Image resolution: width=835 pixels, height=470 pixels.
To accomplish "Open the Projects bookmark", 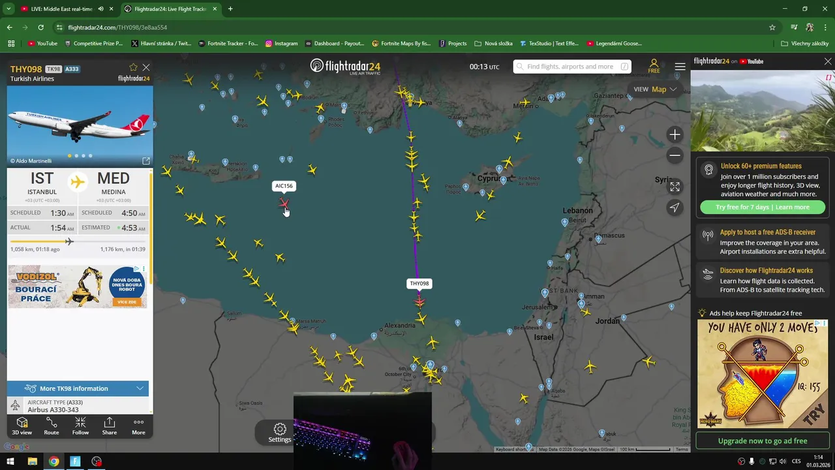I will pos(453,44).
